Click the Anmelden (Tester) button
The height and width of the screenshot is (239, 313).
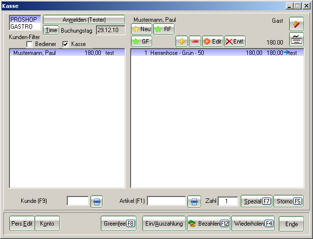click(x=84, y=20)
